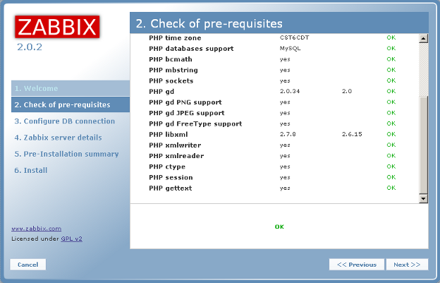Continue with the Next >> button
Image resolution: width=440 pixels, height=283 pixels.
click(406, 265)
